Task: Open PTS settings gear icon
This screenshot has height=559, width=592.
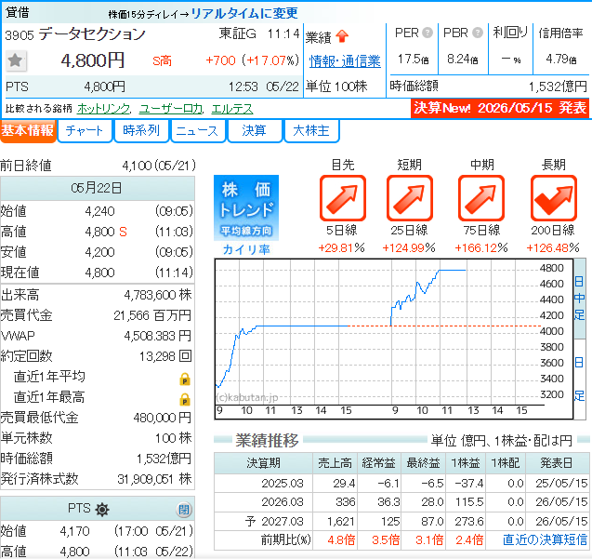Action: pos(102,509)
